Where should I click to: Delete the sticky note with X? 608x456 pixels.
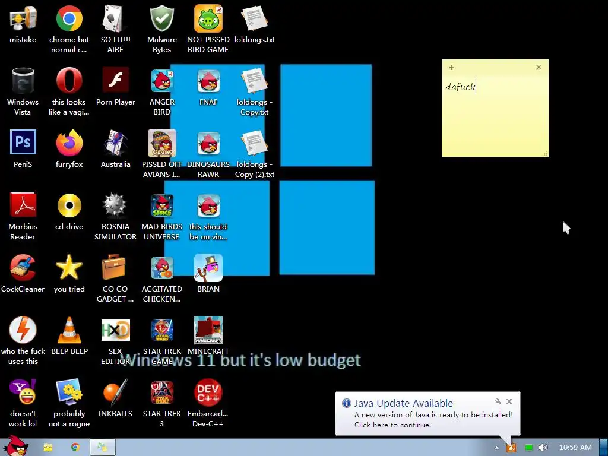539,68
